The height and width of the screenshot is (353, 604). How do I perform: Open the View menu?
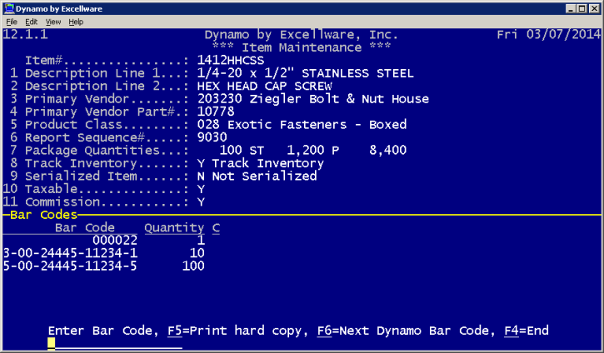(53, 22)
